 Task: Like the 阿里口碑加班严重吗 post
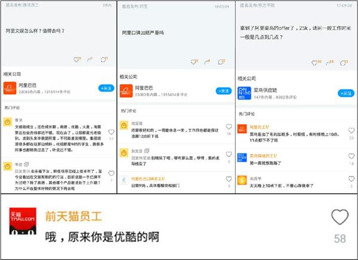193,61
